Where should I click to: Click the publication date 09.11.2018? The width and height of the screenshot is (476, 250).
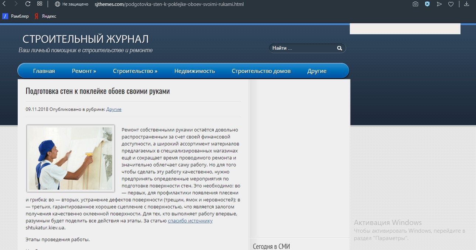37,109
